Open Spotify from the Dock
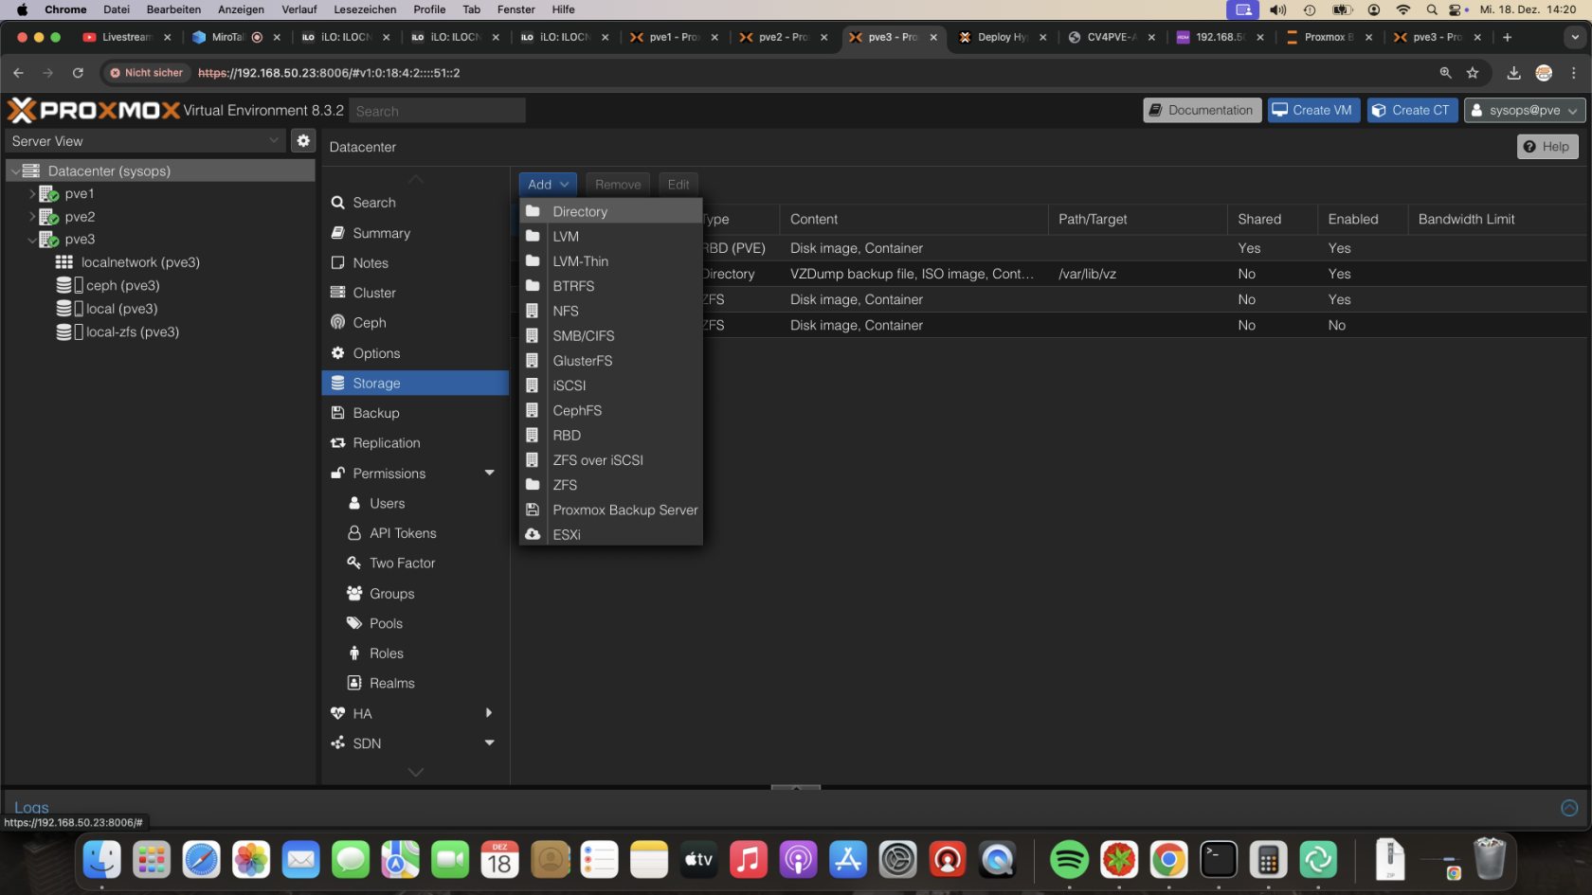 [1070, 860]
